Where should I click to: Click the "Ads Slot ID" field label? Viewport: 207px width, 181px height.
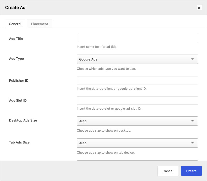pos(18,100)
